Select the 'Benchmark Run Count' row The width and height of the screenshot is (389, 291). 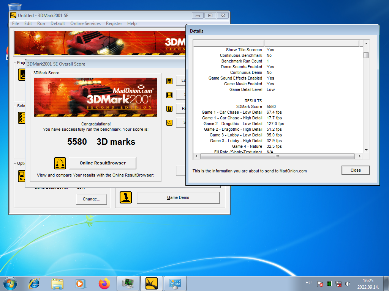pos(278,61)
